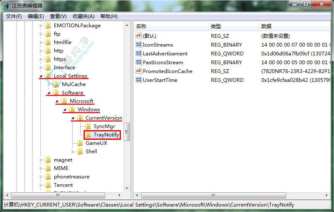Select the TrayNotify key

[x=106, y=135]
